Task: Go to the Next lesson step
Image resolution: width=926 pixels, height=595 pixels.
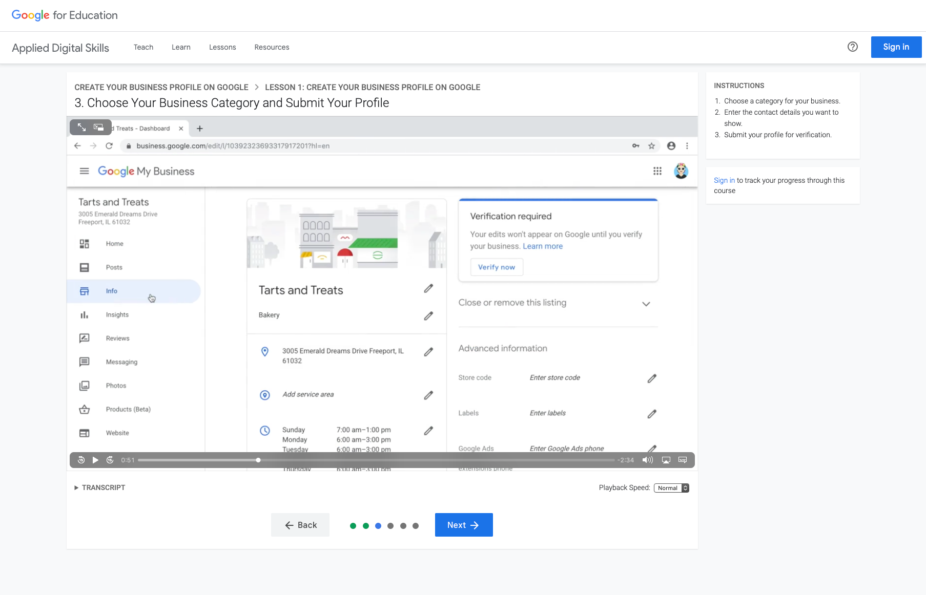Action: pos(464,525)
